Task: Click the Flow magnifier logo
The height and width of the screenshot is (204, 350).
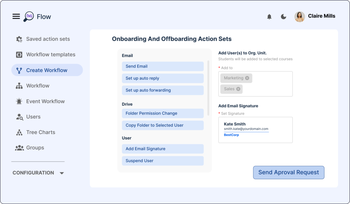Action: point(29,17)
